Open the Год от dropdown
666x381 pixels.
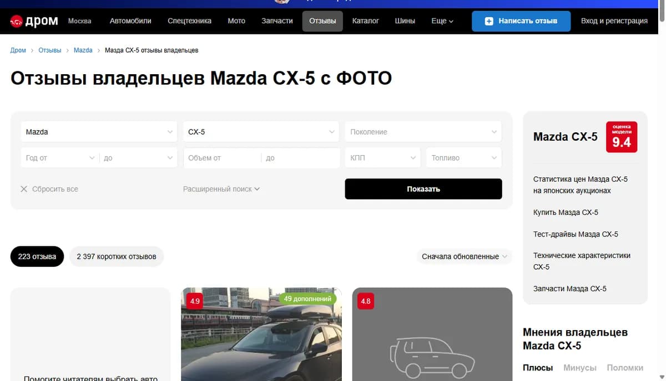click(60, 158)
